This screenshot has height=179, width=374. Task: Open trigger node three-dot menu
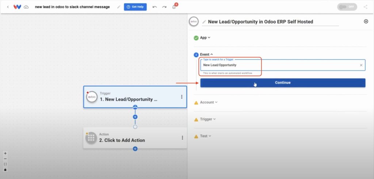(182, 97)
